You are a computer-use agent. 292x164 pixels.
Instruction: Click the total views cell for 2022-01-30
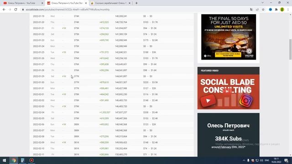[121, 82]
